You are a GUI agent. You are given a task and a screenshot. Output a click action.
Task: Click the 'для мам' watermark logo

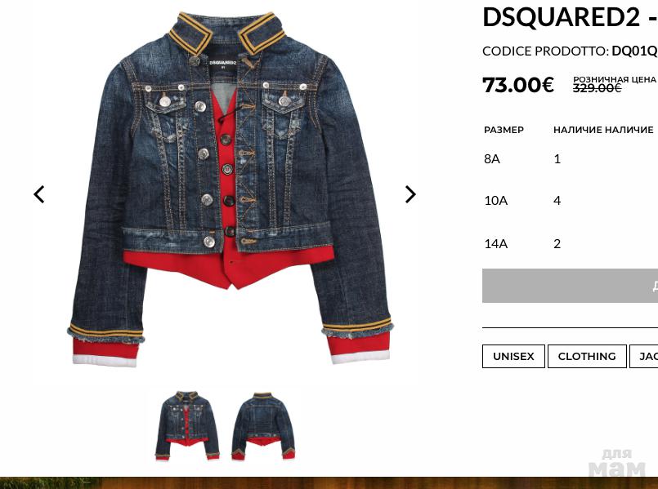616,463
